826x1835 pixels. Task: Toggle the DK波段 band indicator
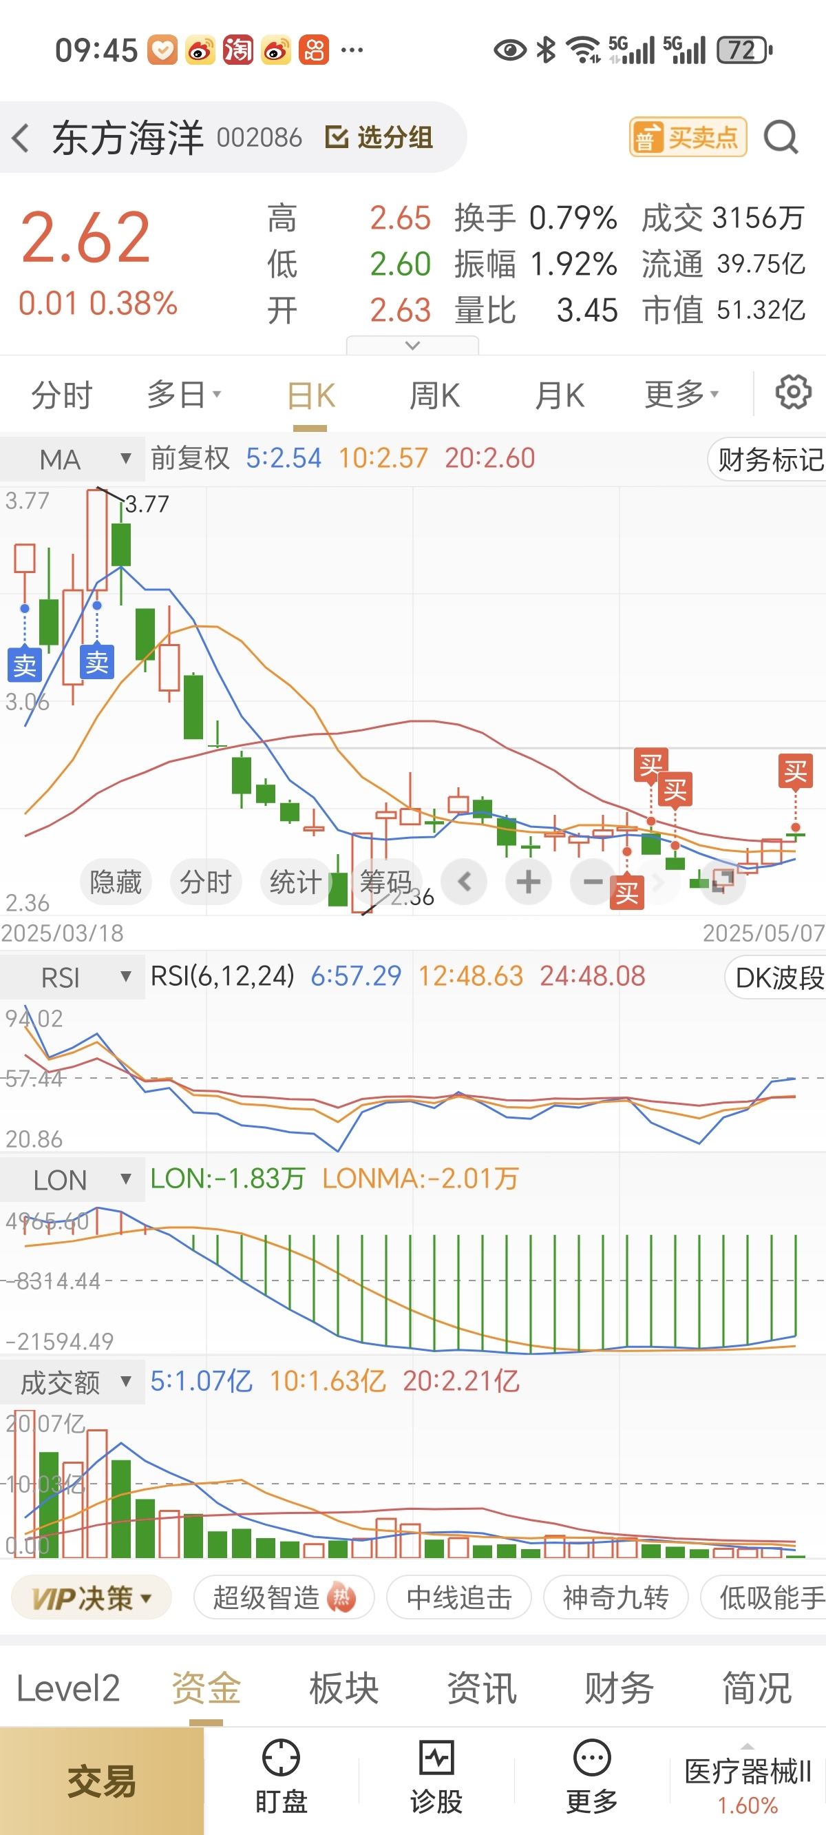point(776,977)
